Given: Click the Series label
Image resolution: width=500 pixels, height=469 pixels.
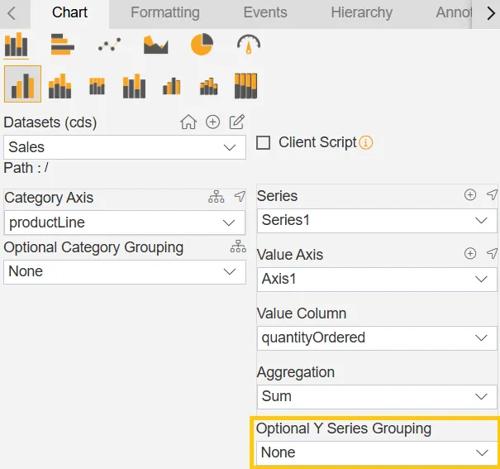Looking at the screenshot, I should pyautogui.click(x=277, y=196).
